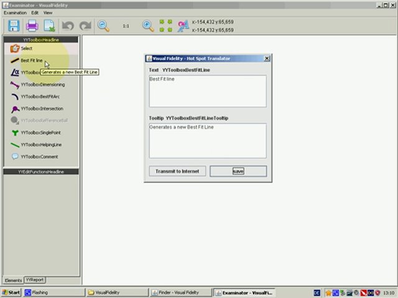Screen dimensions: 398x298
Task: Switch to the YYReport tab
Action: coord(34,280)
